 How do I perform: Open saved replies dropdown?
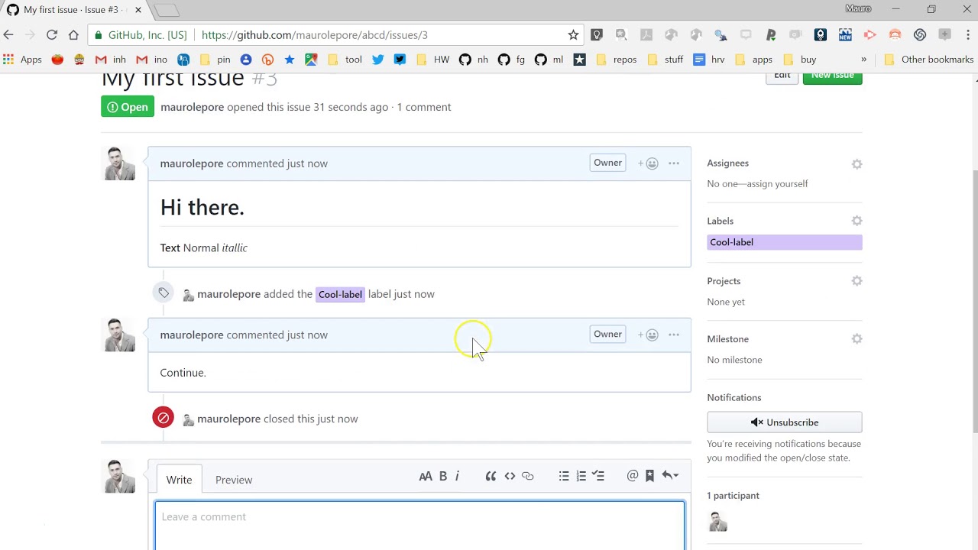click(x=670, y=476)
